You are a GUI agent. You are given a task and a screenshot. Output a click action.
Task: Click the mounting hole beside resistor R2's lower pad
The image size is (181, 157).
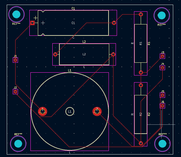point(162,144)
